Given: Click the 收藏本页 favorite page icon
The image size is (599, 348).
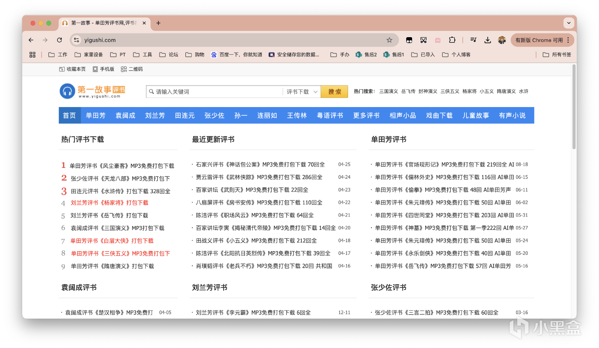Looking at the screenshot, I should coord(62,69).
